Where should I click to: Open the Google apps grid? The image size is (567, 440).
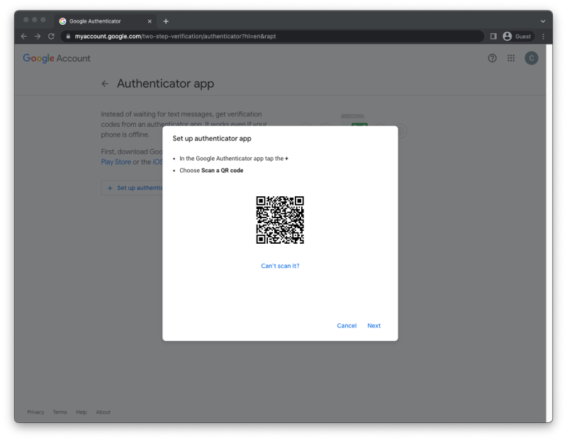[x=511, y=58]
